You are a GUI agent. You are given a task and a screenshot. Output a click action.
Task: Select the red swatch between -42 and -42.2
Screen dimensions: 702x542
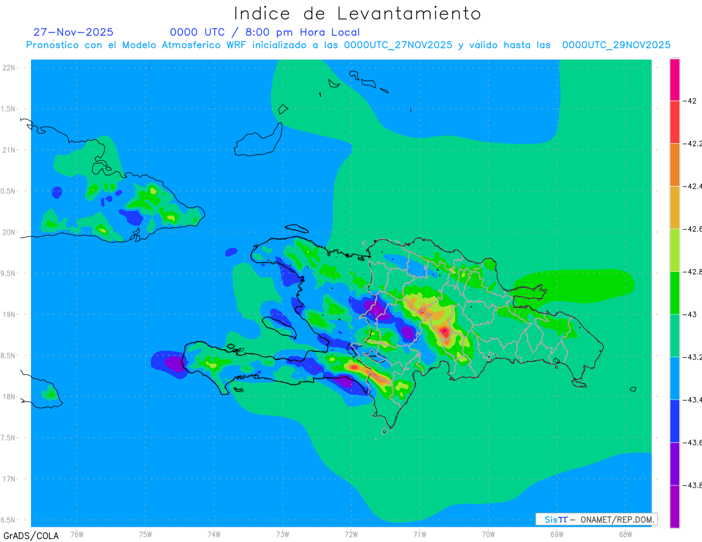pos(675,122)
